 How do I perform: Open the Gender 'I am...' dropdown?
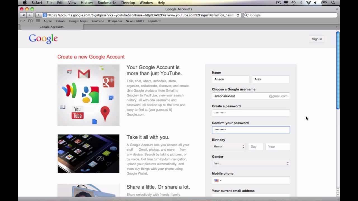[x=251, y=163]
